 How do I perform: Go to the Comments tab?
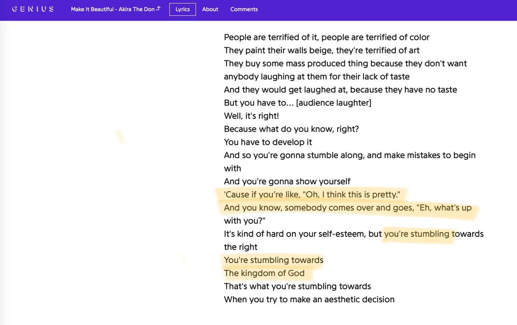(x=244, y=9)
